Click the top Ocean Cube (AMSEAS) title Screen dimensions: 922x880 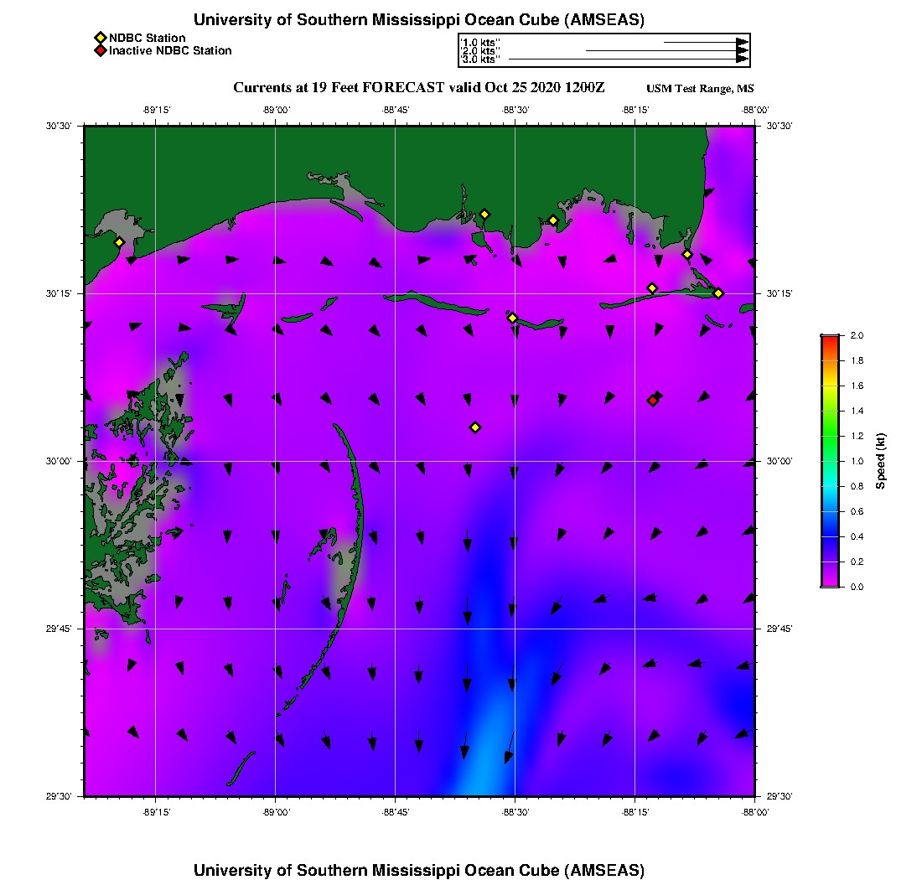[x=419, y=20]
